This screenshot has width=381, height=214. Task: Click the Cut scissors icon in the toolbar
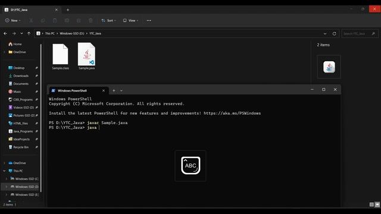(31, 21)
